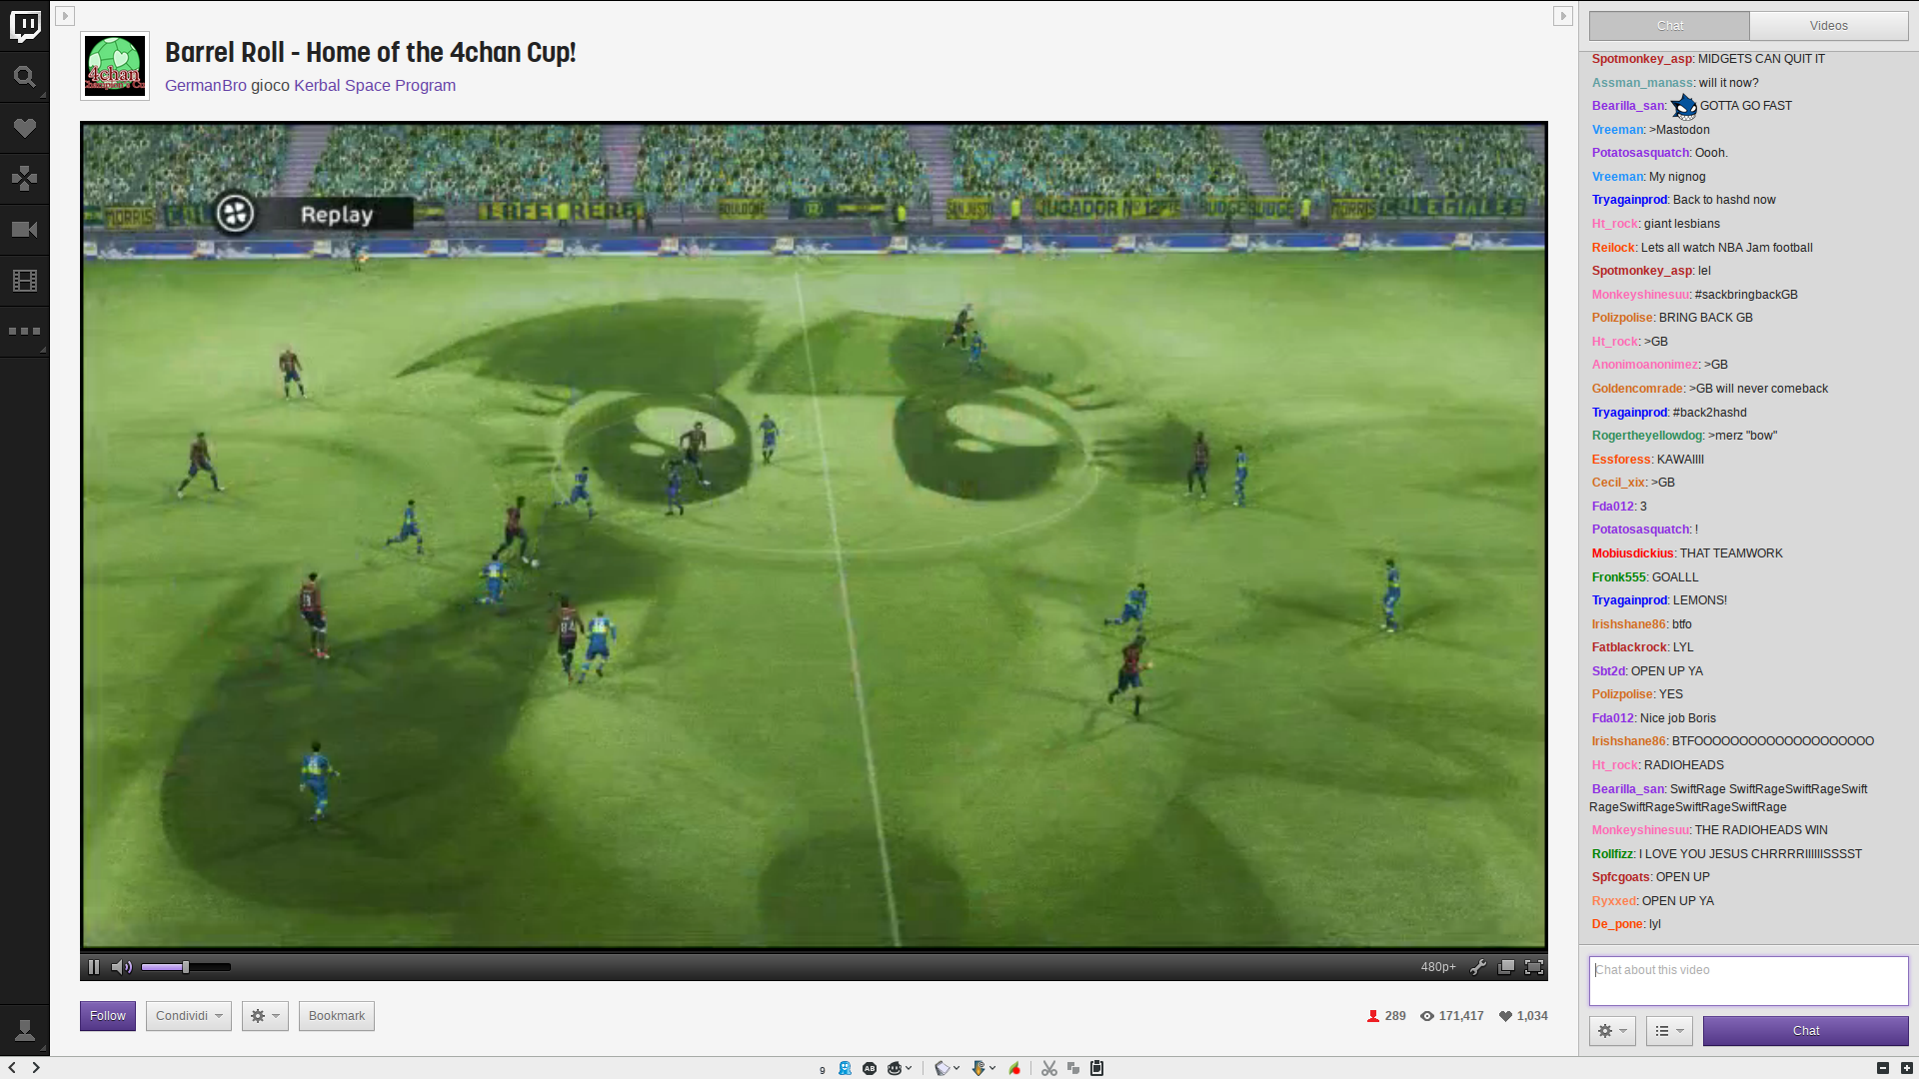The height and width of the screenshot is (1079, 1919).
Task: Switch to the Chat tab
Action: pyautogui.click(x=1670, y=26)
